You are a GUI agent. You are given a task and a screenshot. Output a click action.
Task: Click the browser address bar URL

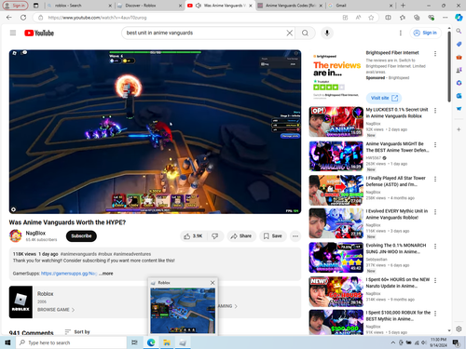[x=97, y=18]
